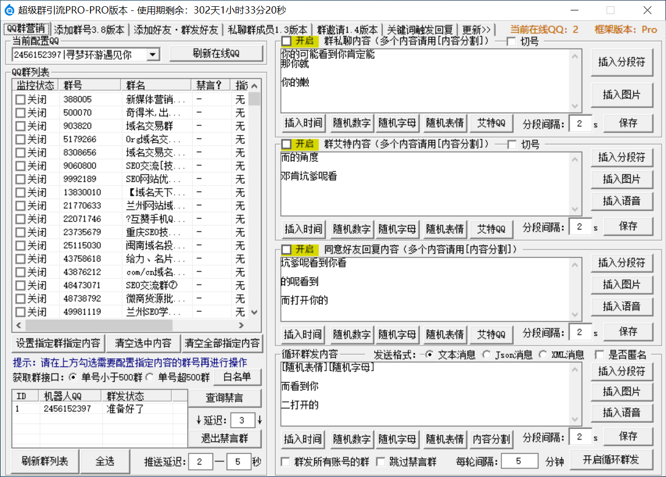The height and width of the screenshot is (477, 666).
Task: Click the app logo icon in title bar
Action: coord(9,10)
